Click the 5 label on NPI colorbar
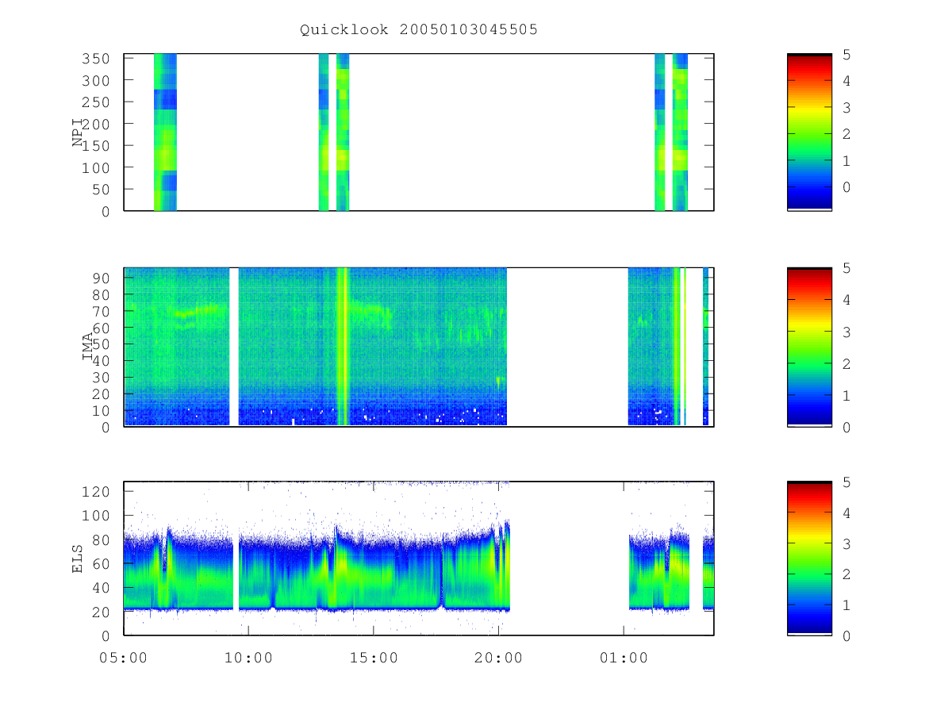 coord(846,54)
